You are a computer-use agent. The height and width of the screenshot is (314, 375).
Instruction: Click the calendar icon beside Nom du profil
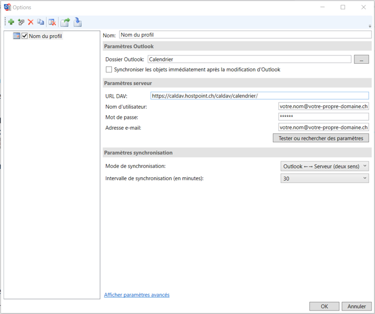tap(16, 36)
